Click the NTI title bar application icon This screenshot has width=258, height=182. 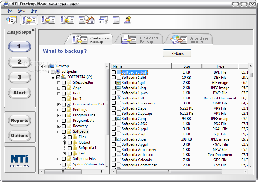point(6,4)
